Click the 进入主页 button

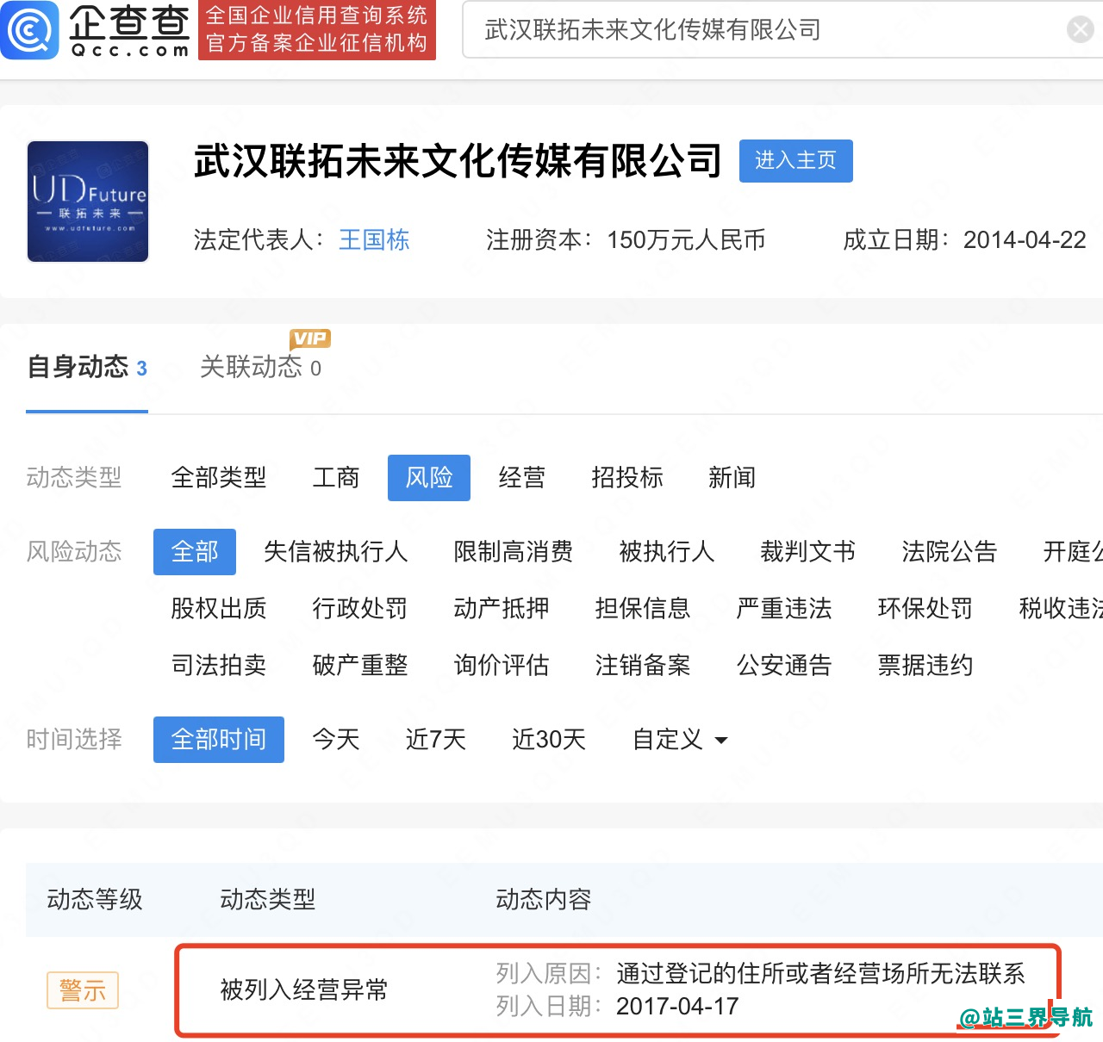click(x=796, y=161)
